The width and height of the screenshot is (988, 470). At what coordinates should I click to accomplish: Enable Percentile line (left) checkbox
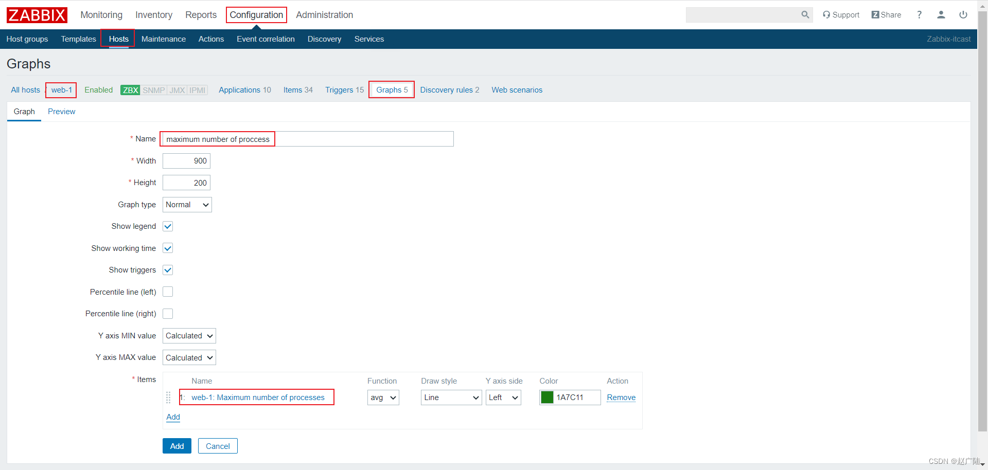[168, 292]
